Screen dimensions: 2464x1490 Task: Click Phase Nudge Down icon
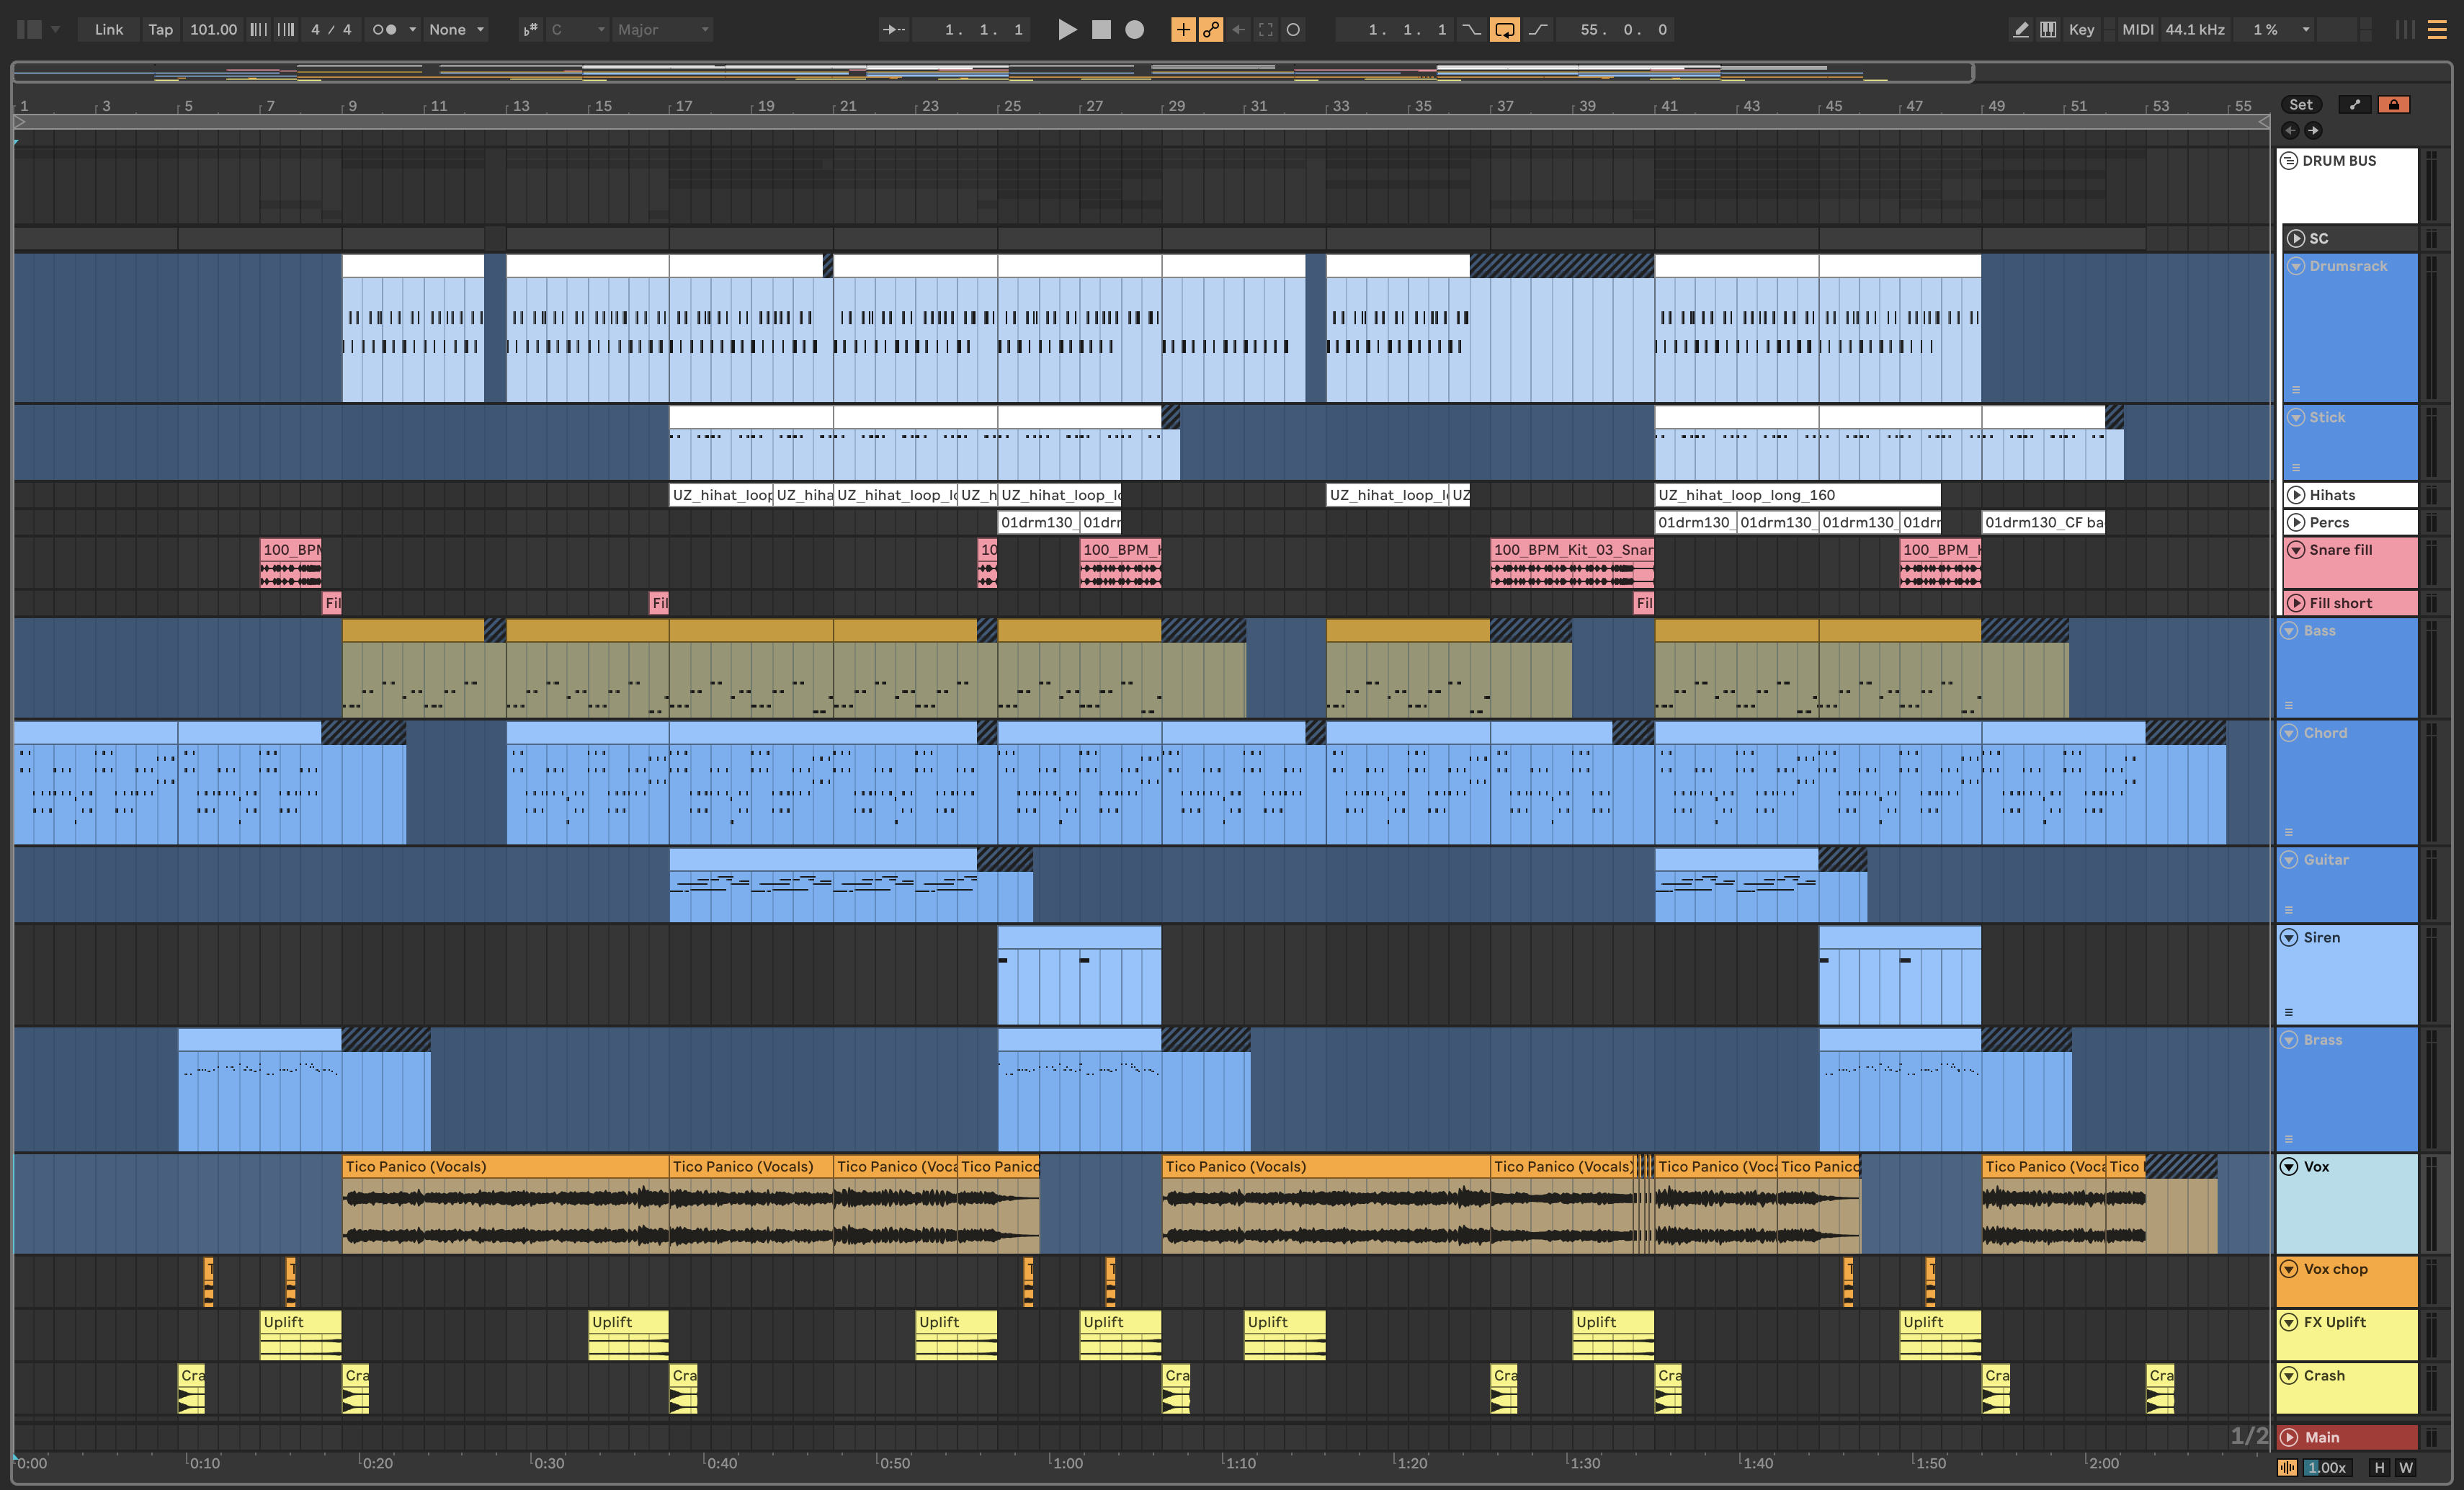pos(258,30)
